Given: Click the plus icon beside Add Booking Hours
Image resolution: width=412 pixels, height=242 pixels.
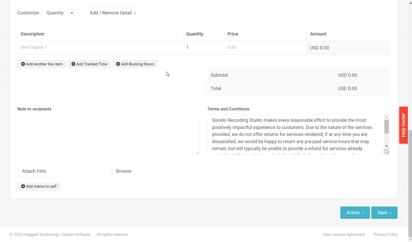Looking at the screenshot, I should [118, 64].
